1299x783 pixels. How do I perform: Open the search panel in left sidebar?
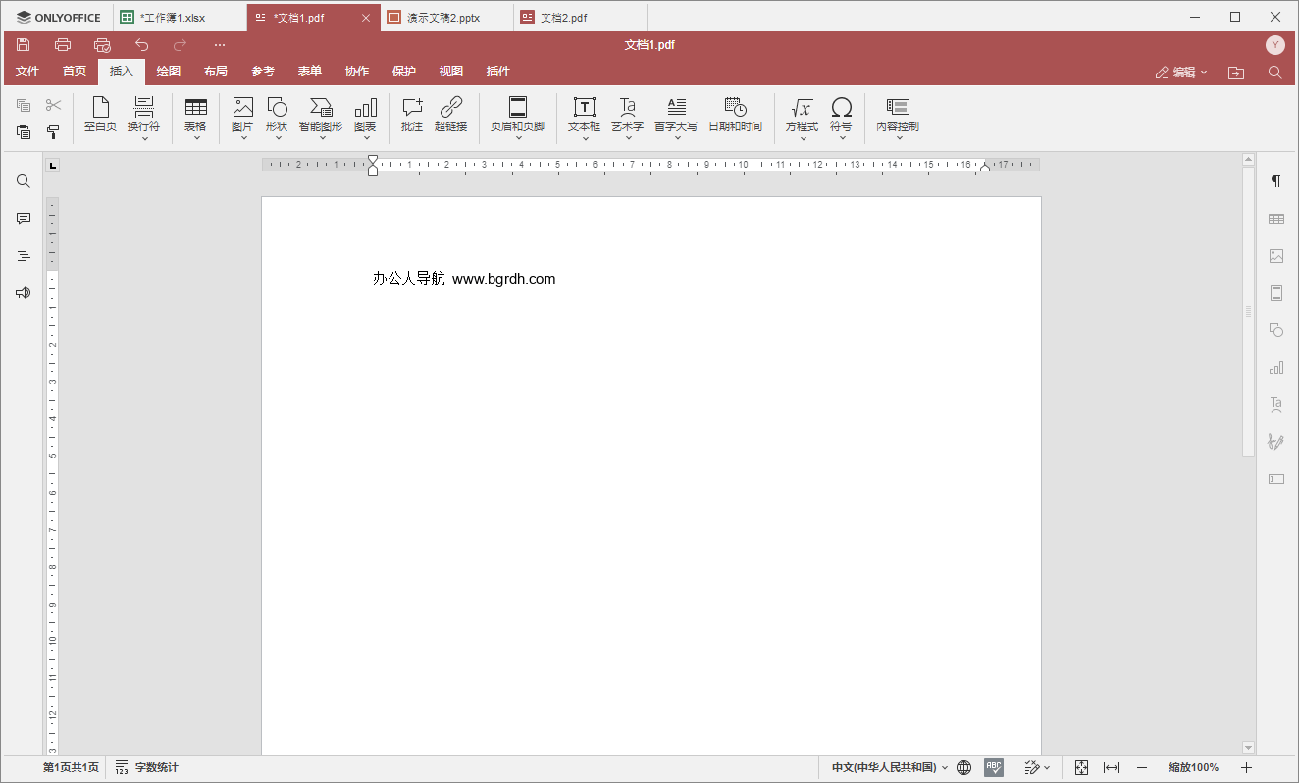coord(24,181)
